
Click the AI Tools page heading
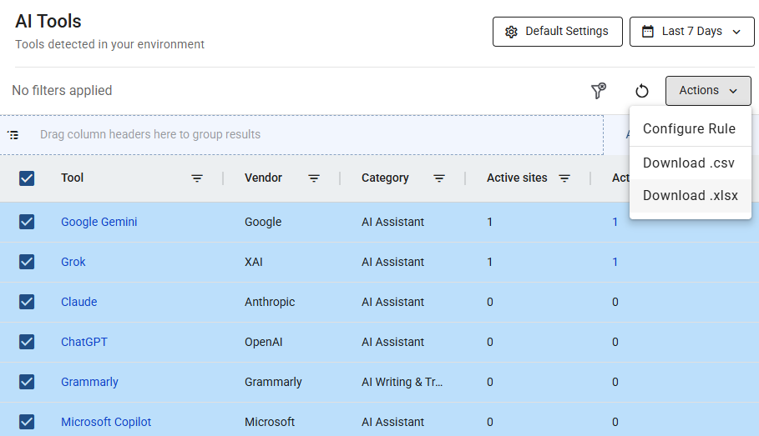point(48,22)
